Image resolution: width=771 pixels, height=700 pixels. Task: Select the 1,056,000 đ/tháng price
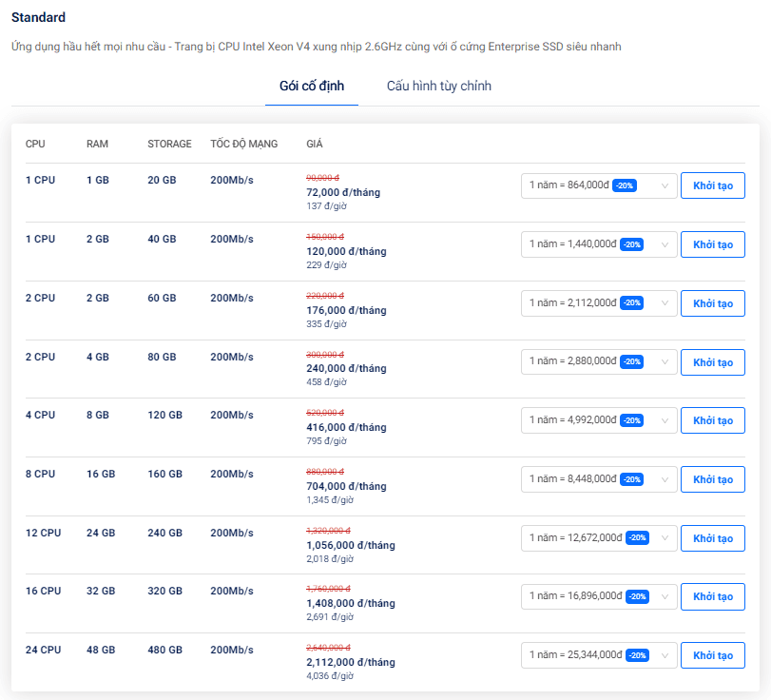tap(351, 545)
